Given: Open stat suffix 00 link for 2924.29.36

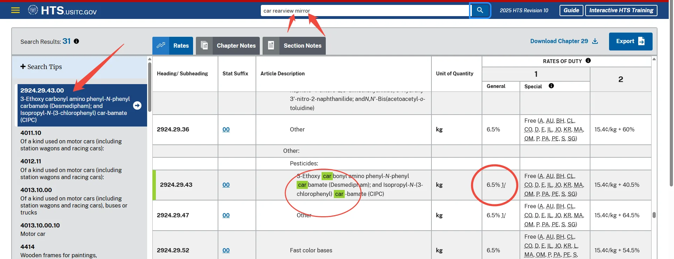Looking at the screenshot, I should 226,130.
